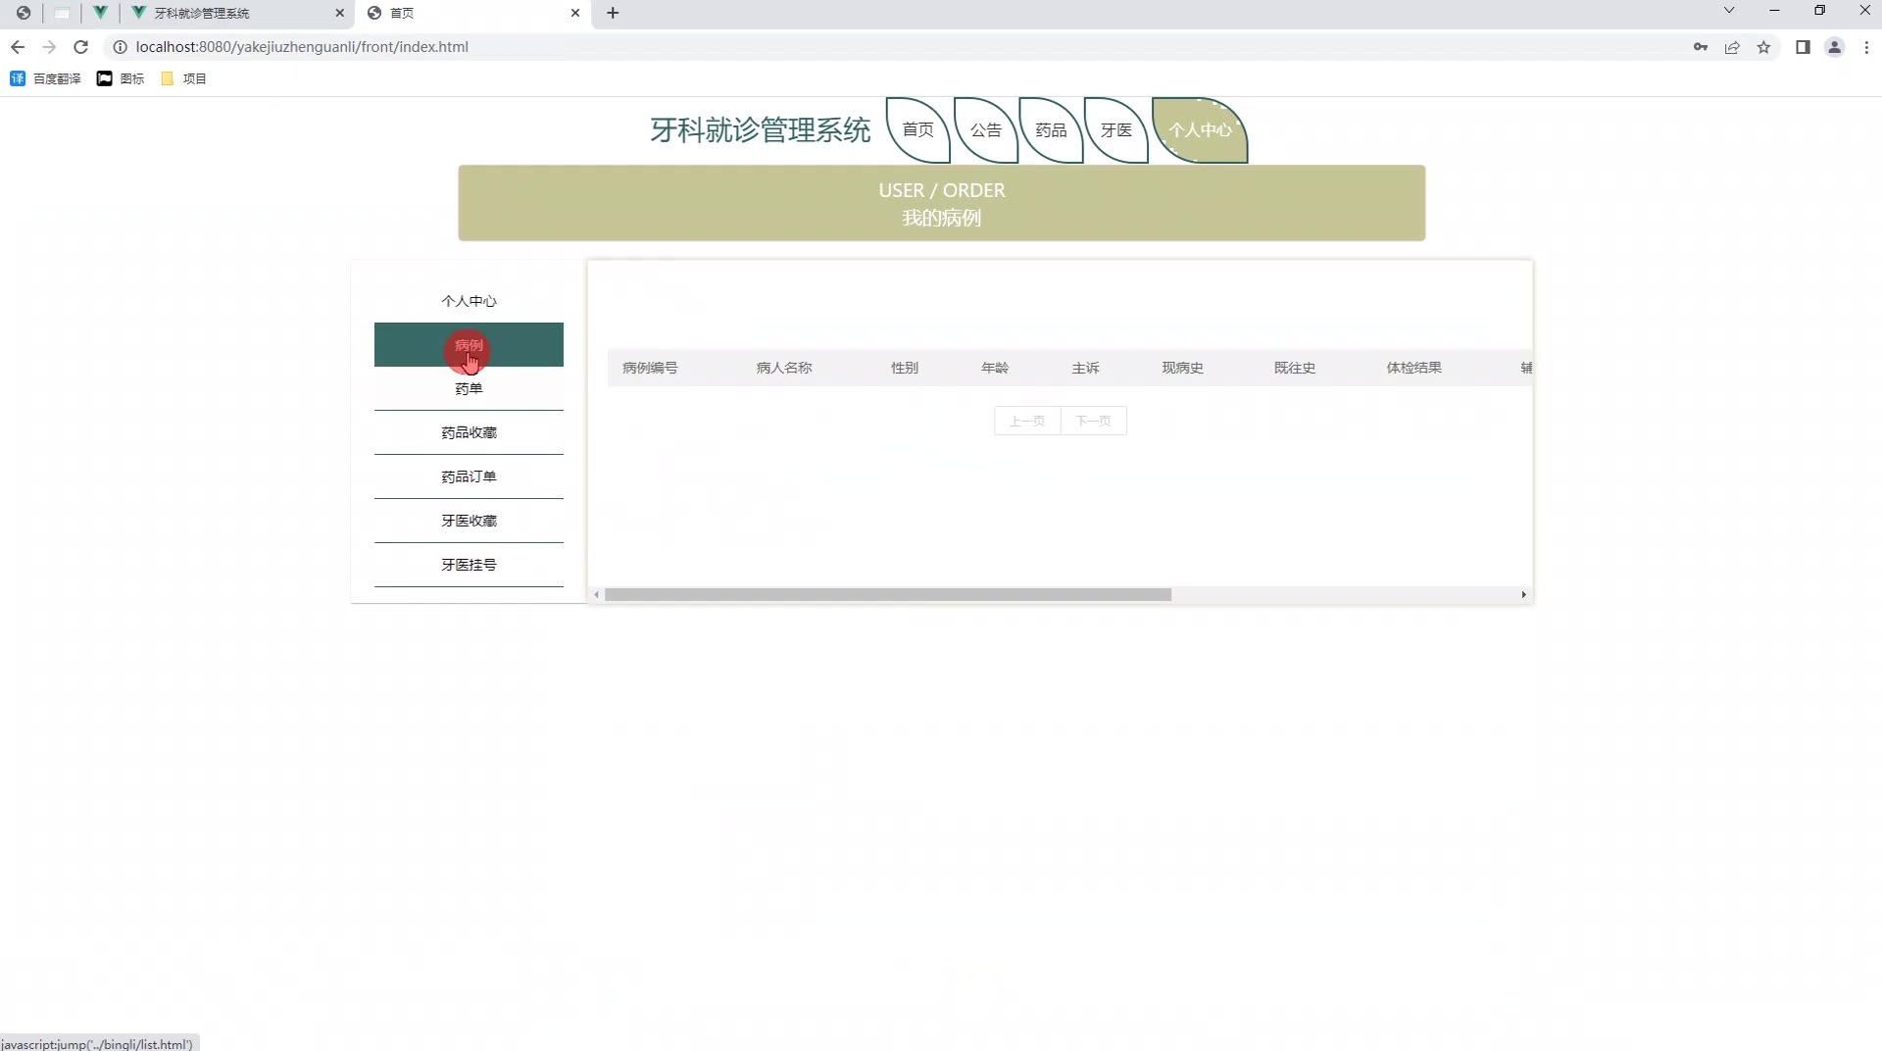This screenshot has height=1051, width=1882.
Task: Click the 既往史 column header
Action: (1295, 368)
